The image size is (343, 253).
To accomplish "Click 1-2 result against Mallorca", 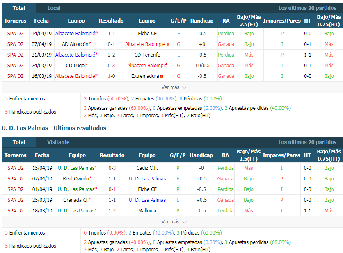I will pos(112,211).
